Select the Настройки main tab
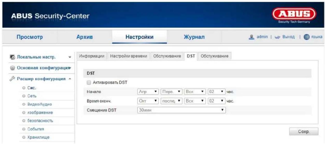325x144 pixels. click(x=140, y=37)
